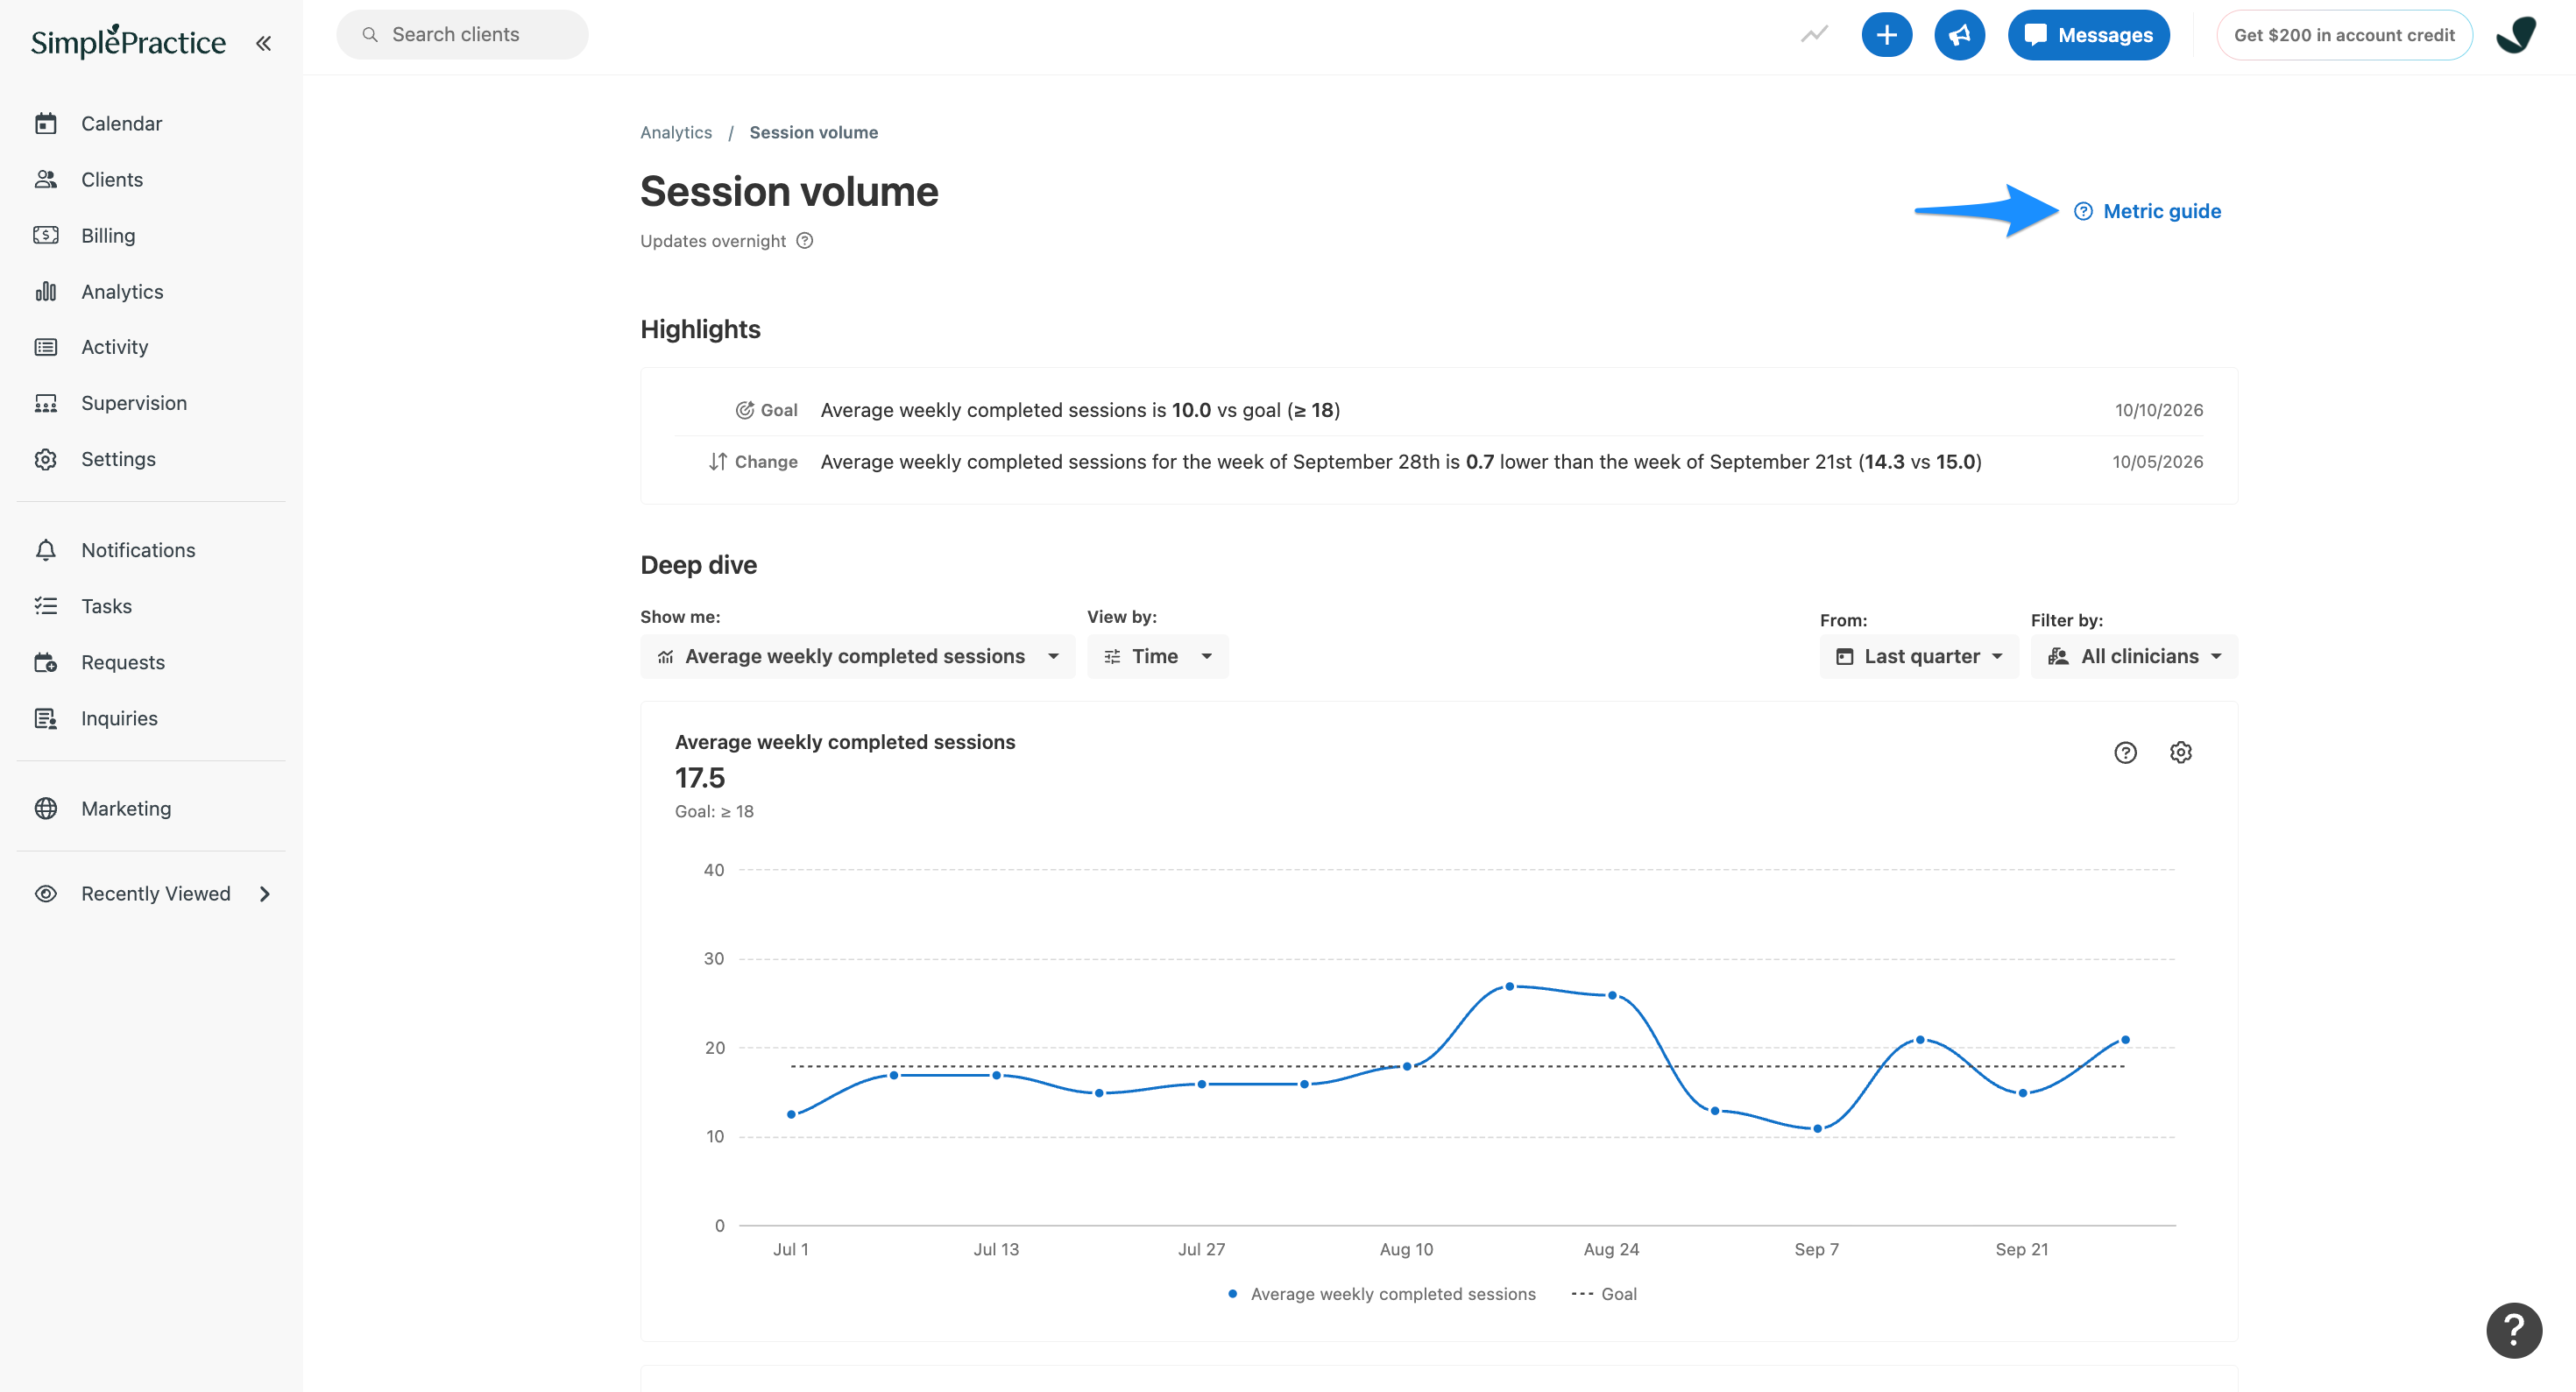Open the View by Time dropdown
The image size is (2576, 1392).
pyautogui.click(x=1157, y=656)
